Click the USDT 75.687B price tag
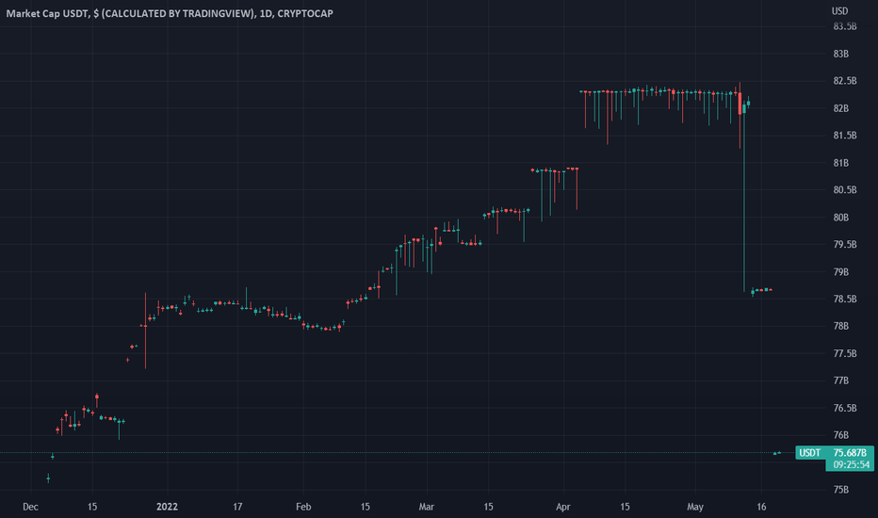 [x=834, y=452]
